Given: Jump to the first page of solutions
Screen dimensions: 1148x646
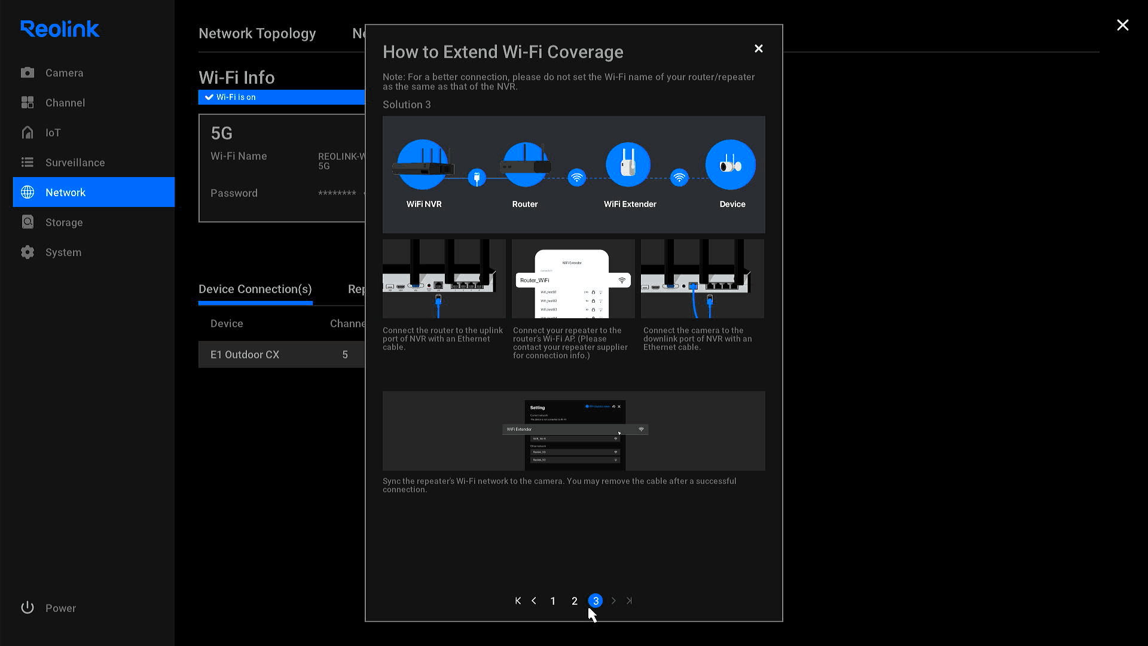Looking at the screenshot, I should pos(518,601).
